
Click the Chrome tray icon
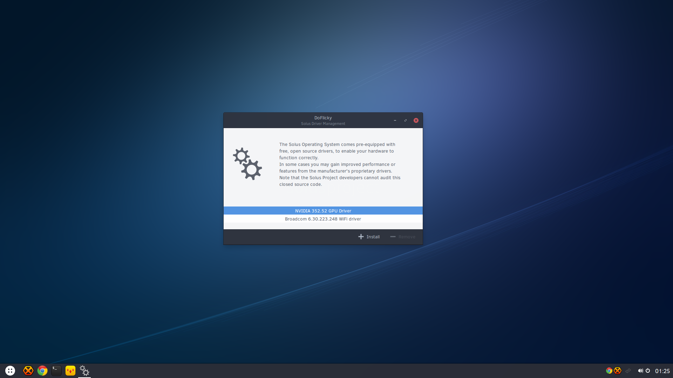[609, 371]
